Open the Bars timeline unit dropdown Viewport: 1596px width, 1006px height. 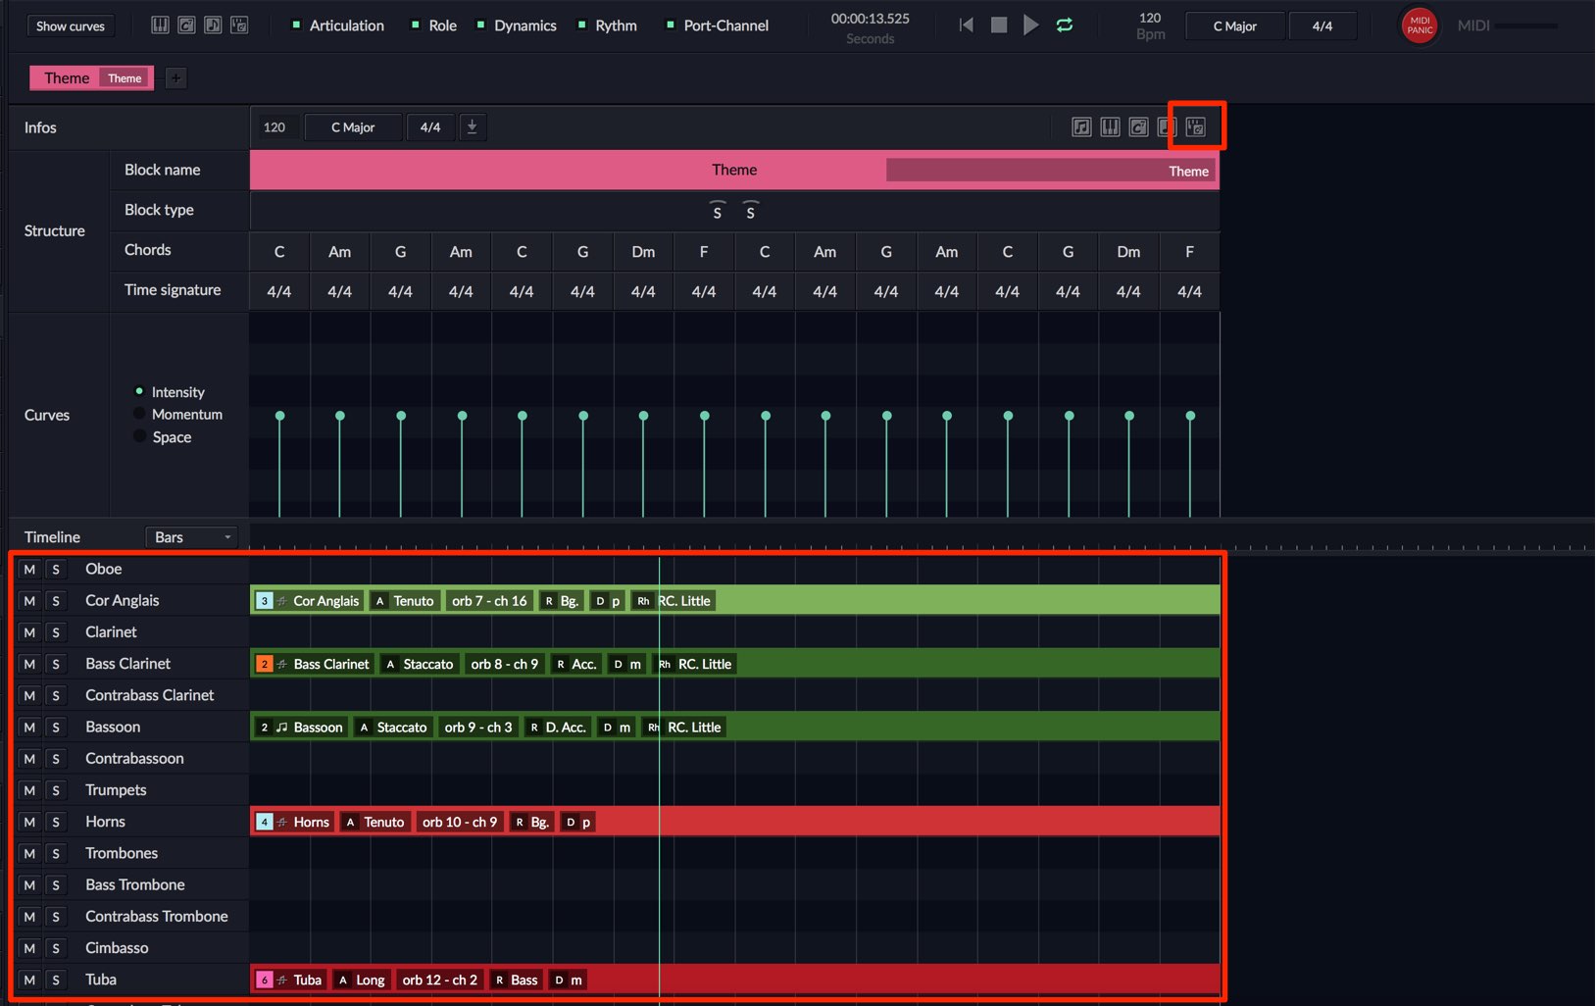[x=192, y=537]
